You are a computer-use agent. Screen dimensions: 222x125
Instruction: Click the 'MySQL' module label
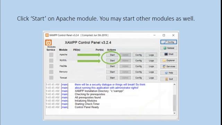(x=63, y=60)
